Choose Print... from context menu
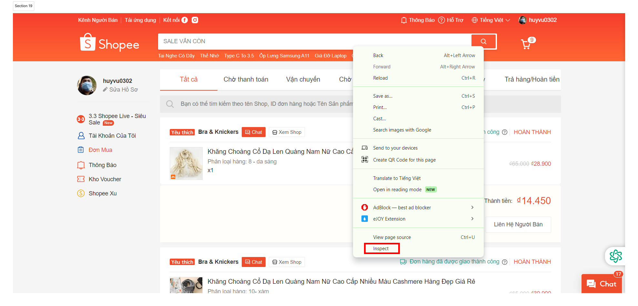 tap(418, 107)
